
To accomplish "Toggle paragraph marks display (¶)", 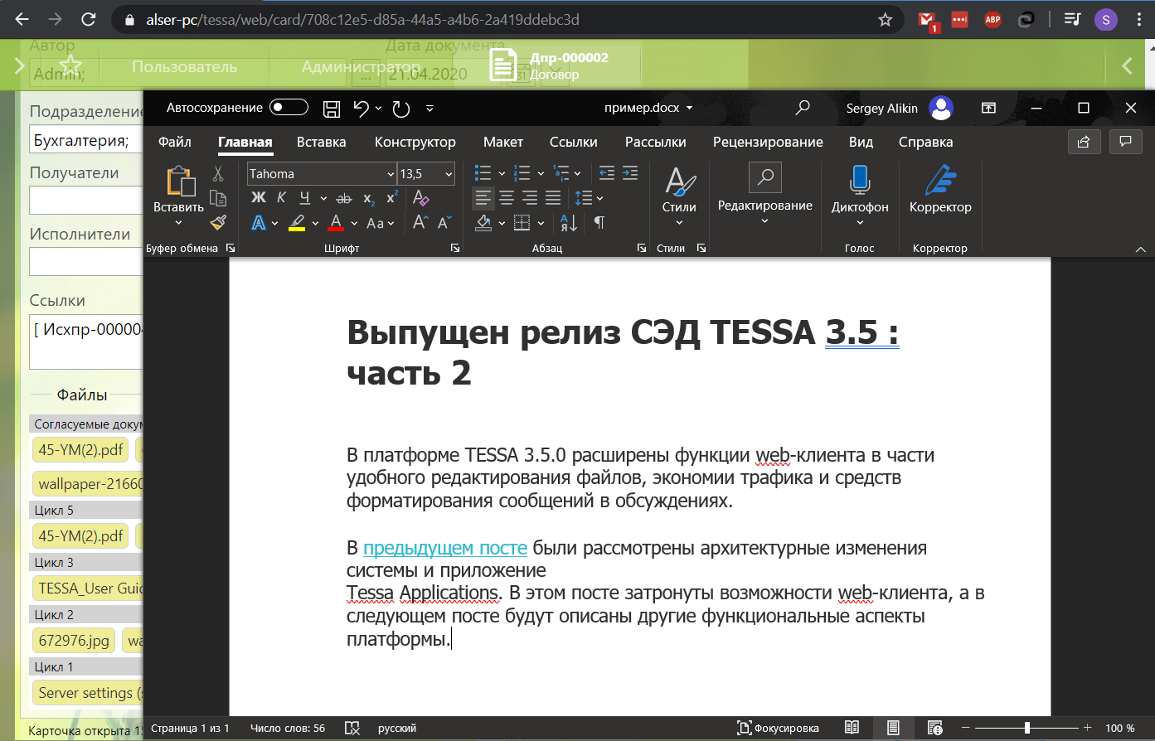I will 599,222.
